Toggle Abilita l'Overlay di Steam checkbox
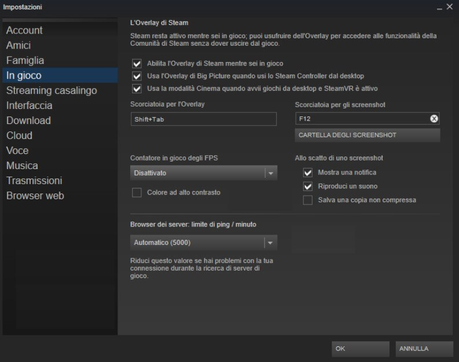Viewport: 459px width, 362px height. 137,64
